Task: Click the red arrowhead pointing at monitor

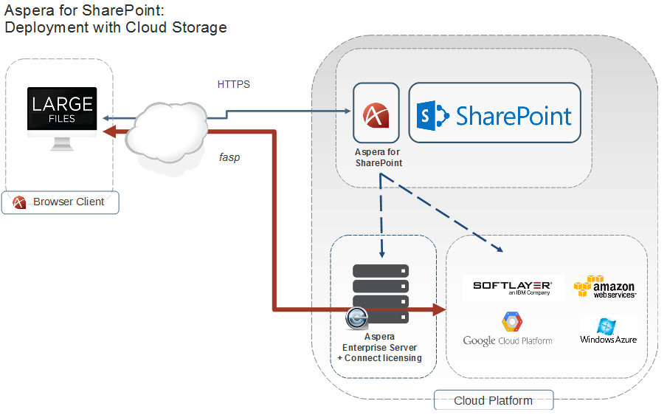Action: (109, 132)
